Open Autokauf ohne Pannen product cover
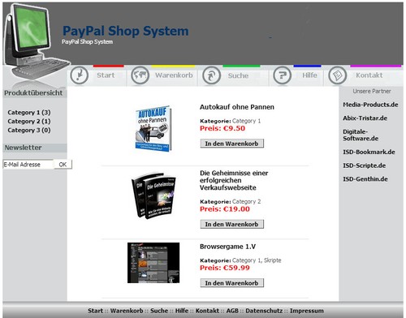Screen dimensions: 406x318 click(x=153, y=128)
